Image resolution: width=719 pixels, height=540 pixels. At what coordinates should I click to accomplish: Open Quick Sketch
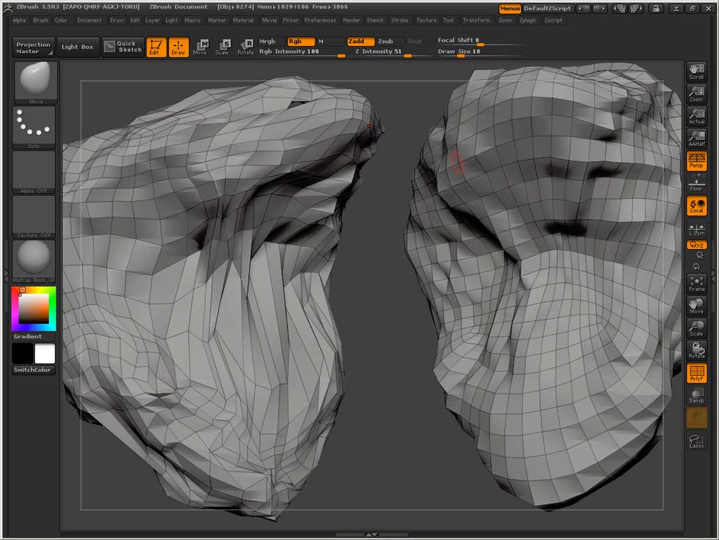(123, 47)
